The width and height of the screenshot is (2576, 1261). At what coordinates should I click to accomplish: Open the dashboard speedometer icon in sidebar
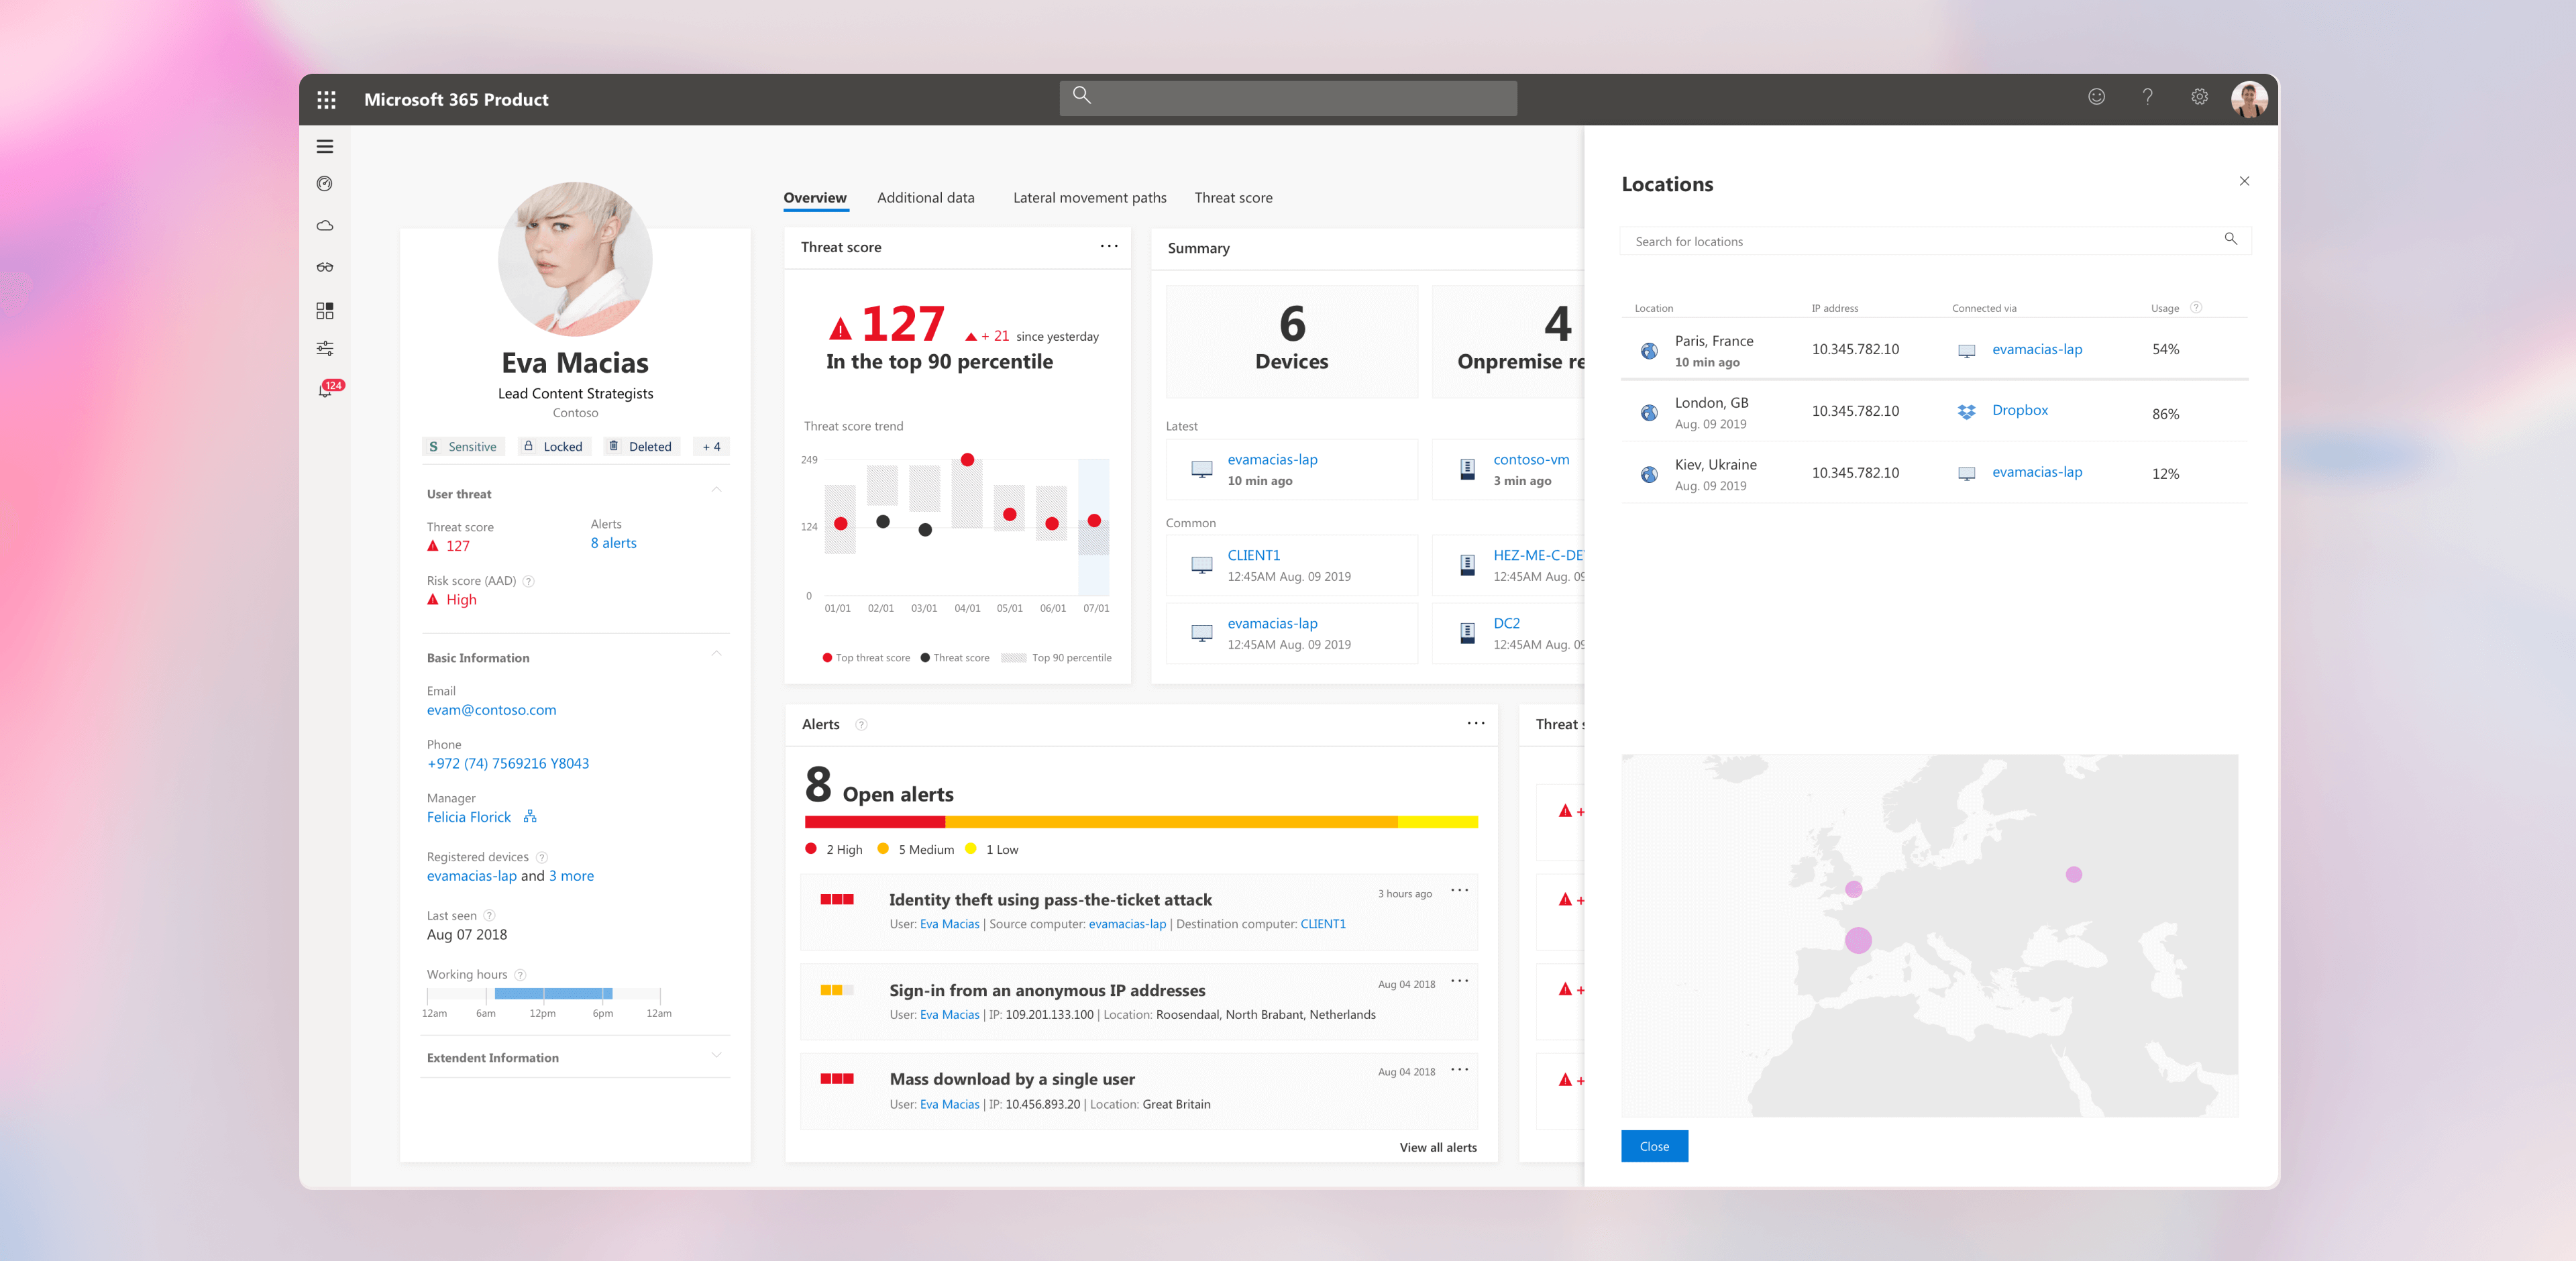[325, 183]
